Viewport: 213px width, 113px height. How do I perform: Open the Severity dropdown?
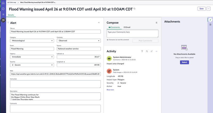pos(32,65)
